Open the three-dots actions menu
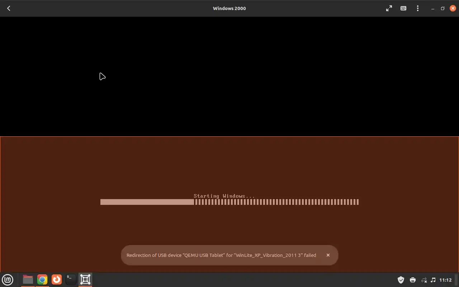Image resolution: width=459 pixels, height=287 pixels. (418, 8)
